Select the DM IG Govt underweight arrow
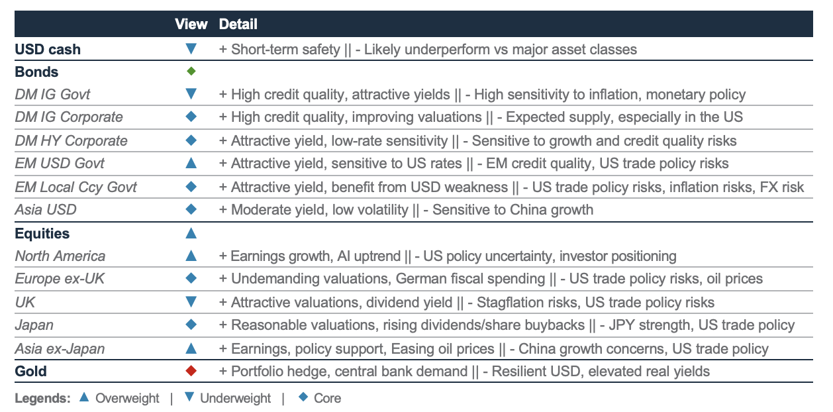This screenshot has width=833, height=412. click(191, 95)
